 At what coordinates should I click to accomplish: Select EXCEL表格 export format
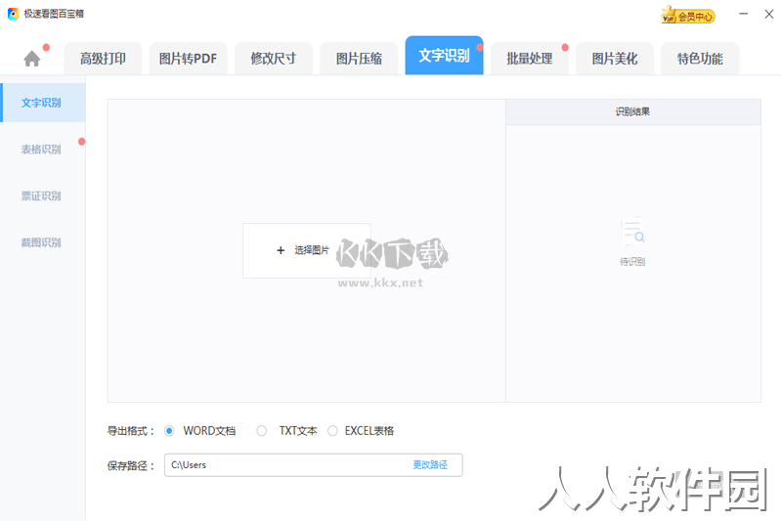coord(332,431)
